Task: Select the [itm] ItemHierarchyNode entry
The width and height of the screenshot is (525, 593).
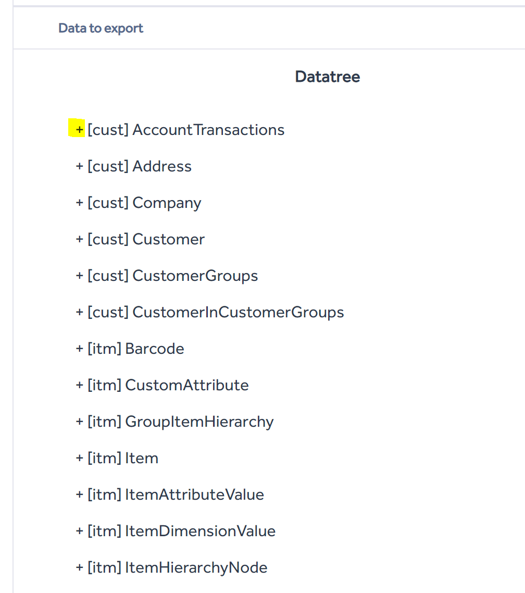Action: point(178,567)
